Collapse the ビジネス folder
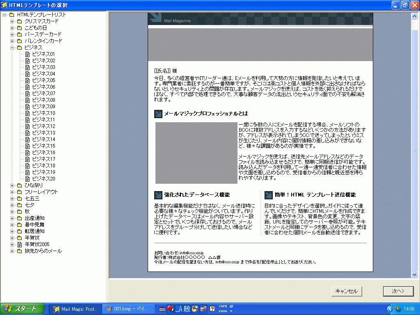Screen dimensions: 420x315 tap(12, 48)
